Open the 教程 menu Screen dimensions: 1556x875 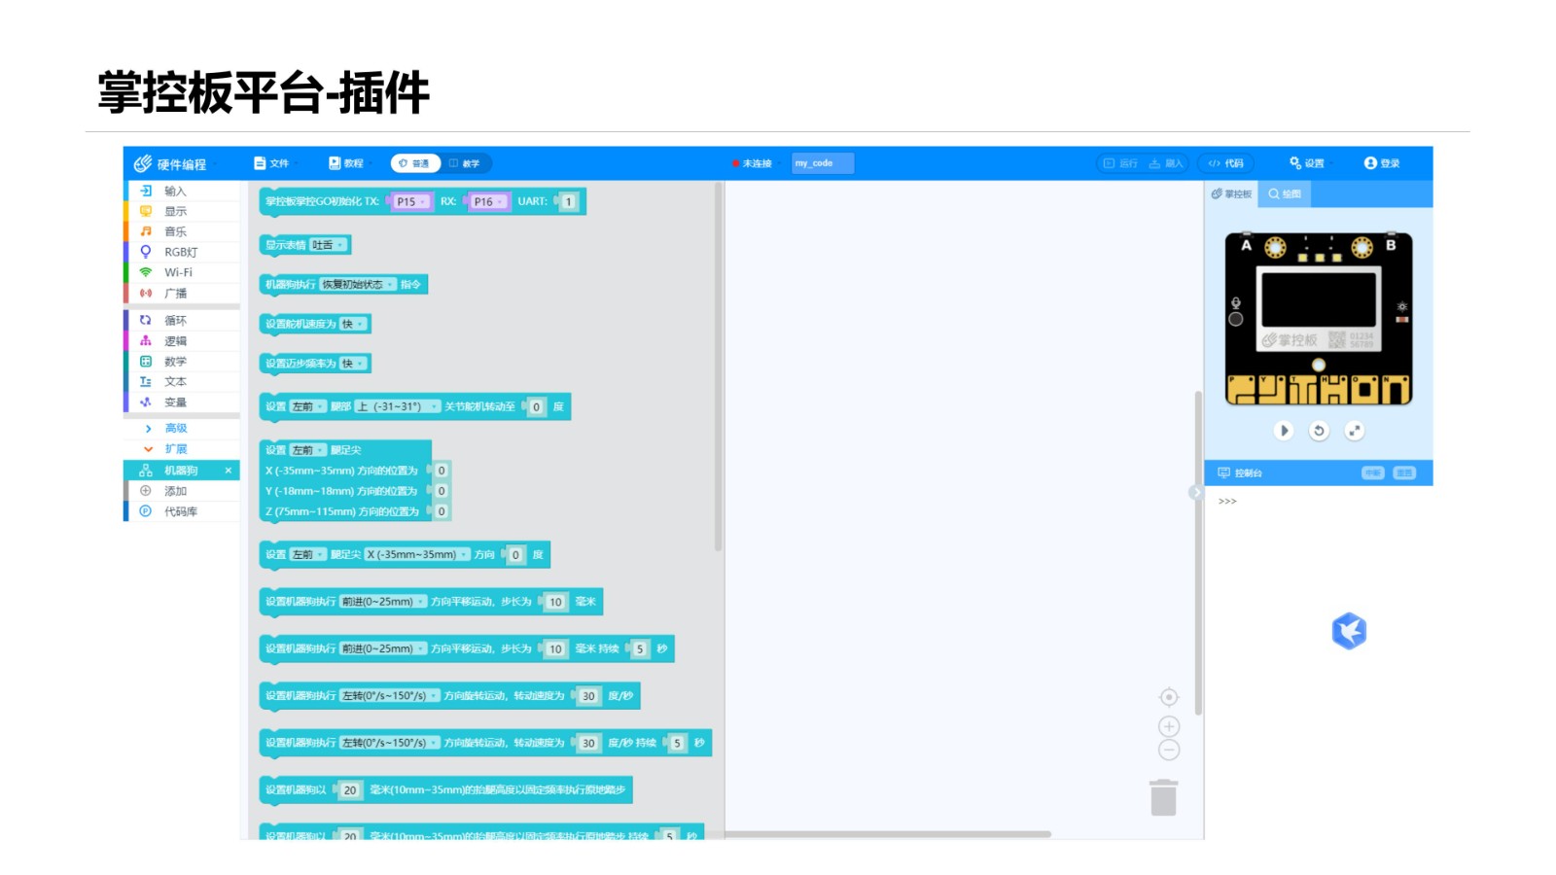tap(347, 163)
